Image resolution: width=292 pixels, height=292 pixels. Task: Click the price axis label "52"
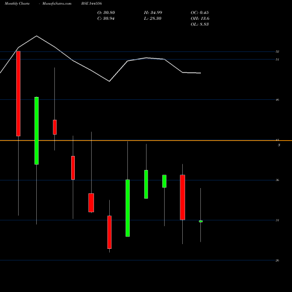277,51
